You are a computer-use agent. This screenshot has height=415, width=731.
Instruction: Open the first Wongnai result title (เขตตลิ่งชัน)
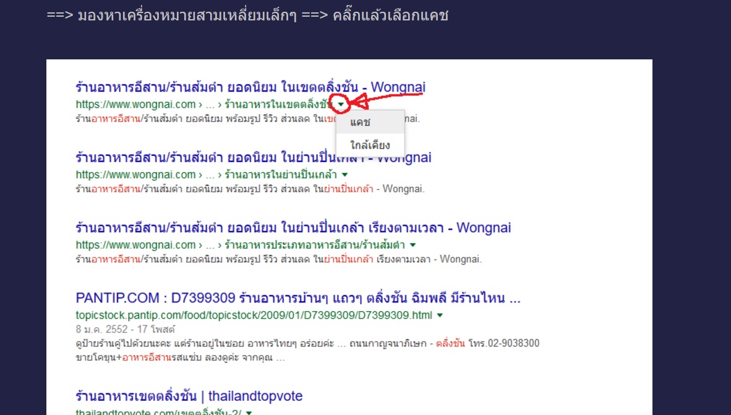pos(250,87)
